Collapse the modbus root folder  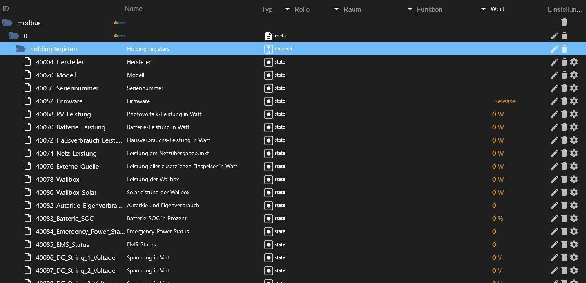(x=7, y=23)
